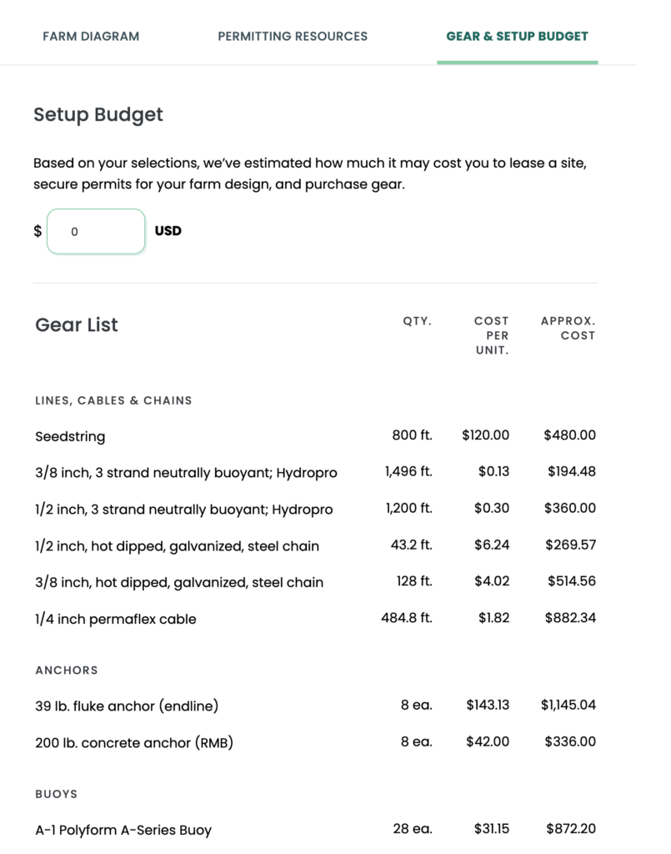Click the 1/2 inch neutrally buoyant Hydropro item
671x854 pixels.
point(183,510)
